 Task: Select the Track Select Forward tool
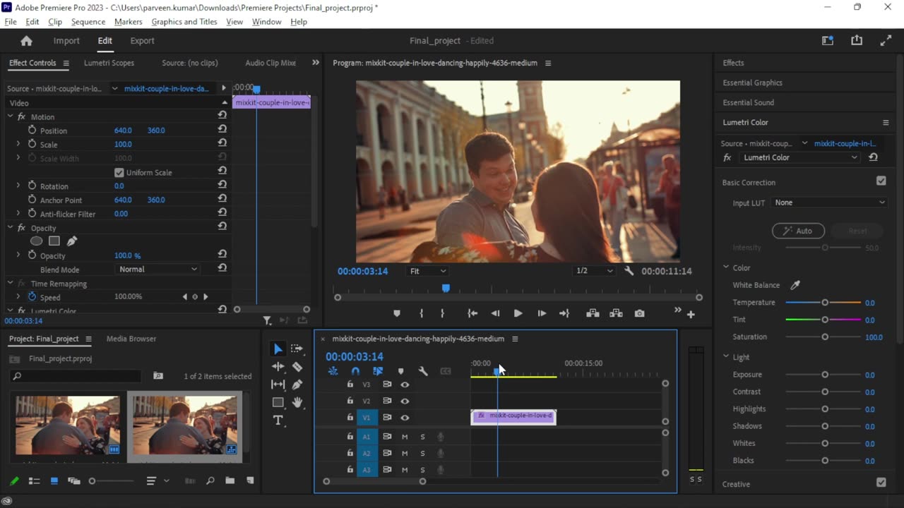click(x=297, y=349)
